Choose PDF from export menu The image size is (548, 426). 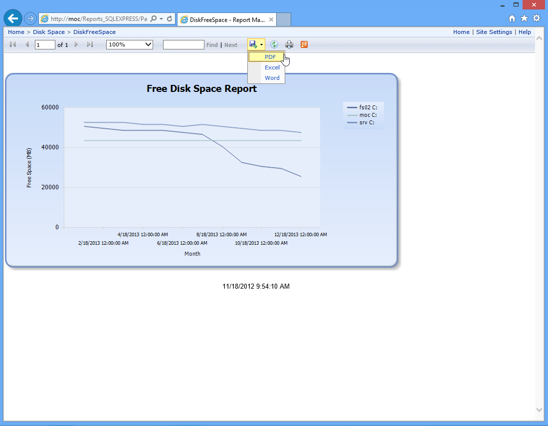pos(270,57)
